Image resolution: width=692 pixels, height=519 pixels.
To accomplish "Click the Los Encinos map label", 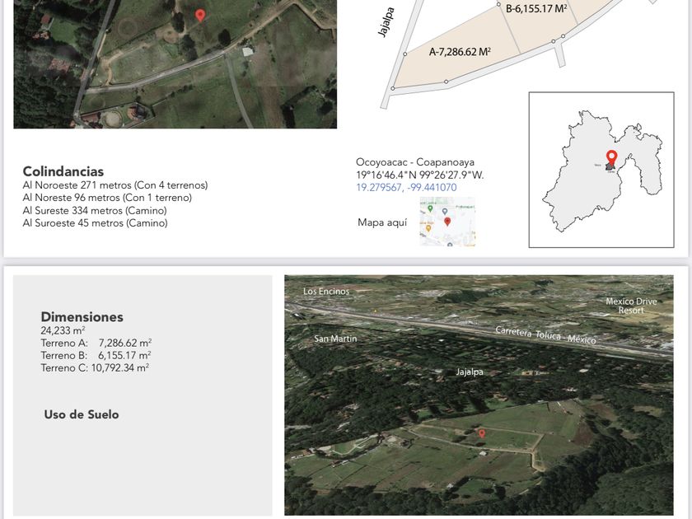I will click(x=326, y=292).
